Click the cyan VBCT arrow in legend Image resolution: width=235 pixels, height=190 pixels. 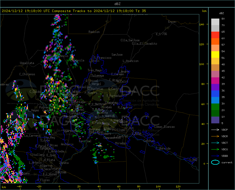[x=215, y=143]
